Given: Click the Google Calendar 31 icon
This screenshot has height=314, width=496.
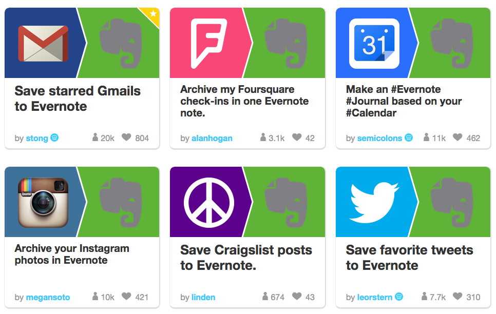Looking at the screenshot, I should point(374,43).
